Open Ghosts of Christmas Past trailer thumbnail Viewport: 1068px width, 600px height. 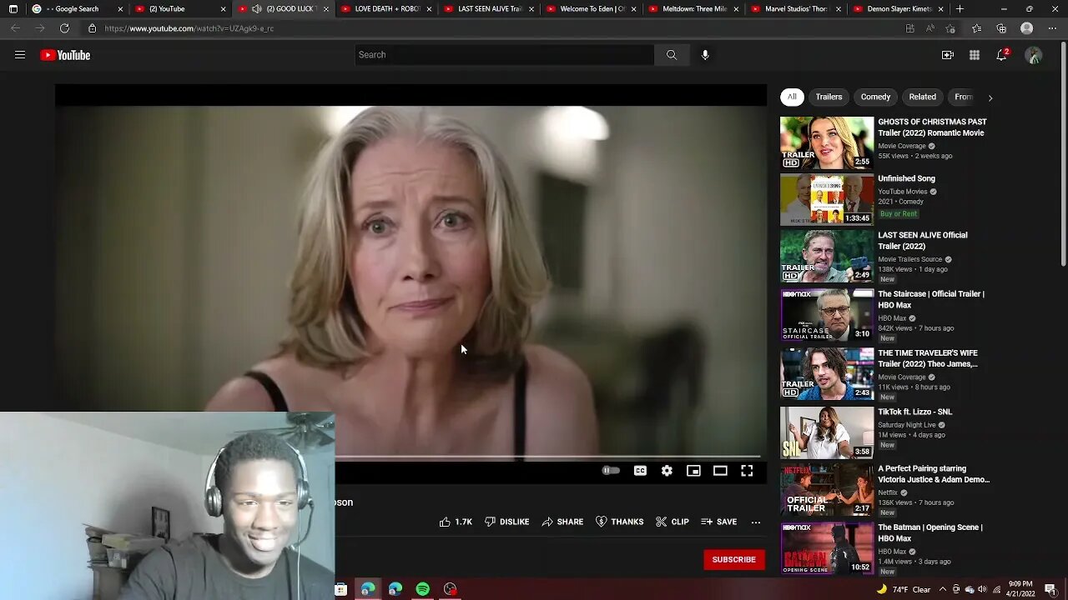coord(827,143)
